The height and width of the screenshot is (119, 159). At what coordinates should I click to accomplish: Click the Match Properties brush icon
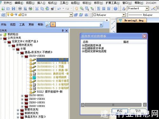(52, 9)
